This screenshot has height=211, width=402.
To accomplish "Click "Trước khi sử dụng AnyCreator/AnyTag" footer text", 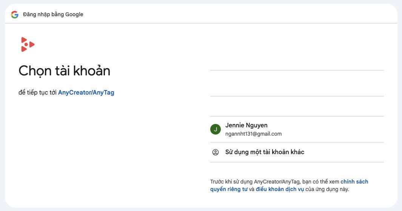I will (255, 182).
